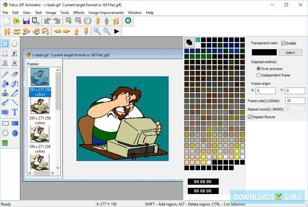
Task: Click the Frame origin X field
Action: (x=266, y=91)
